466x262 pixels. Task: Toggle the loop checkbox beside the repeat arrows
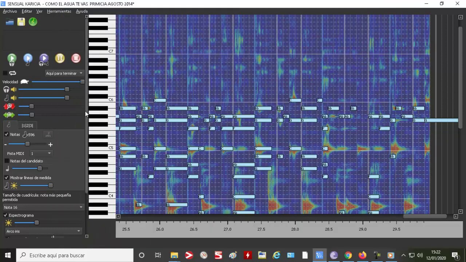point(5,73)
